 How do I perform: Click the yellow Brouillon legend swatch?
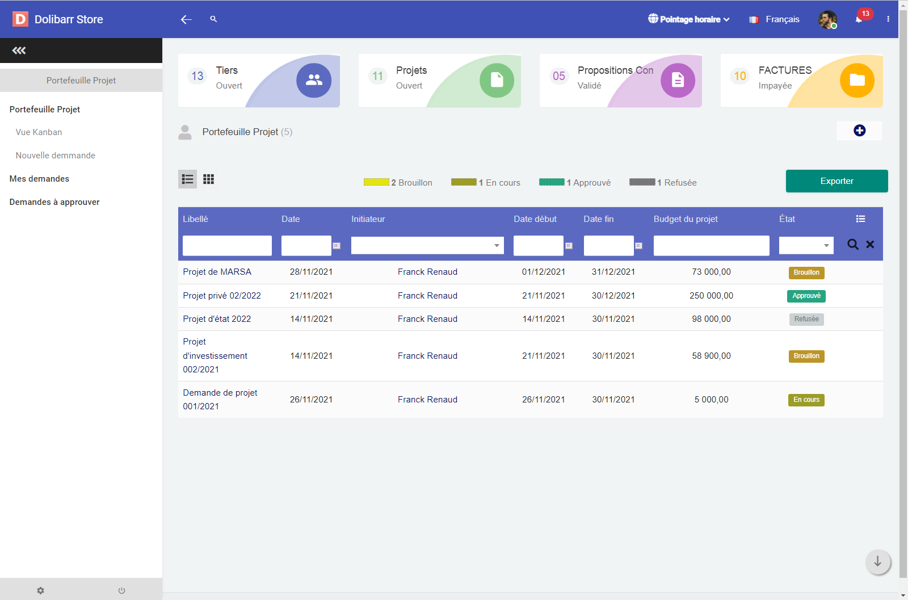pos(376,182)
